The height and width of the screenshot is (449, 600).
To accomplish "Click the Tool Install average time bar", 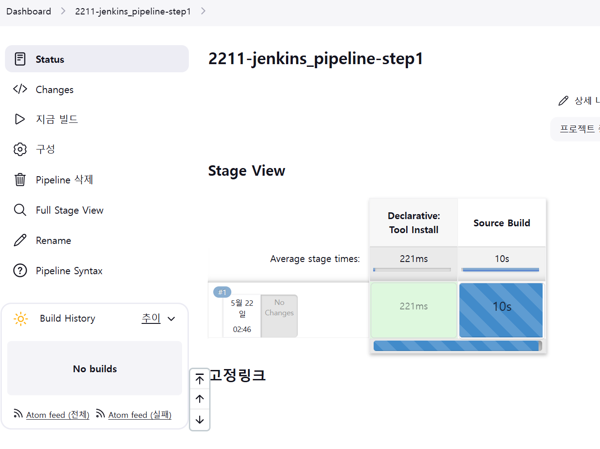I will click(x=412, y=270).
